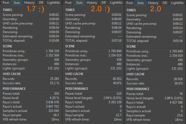The image size is (186, 124).
Task: Click the 0:10:08 TOTAL elapsed value
Action: click(x=54, y=41)
